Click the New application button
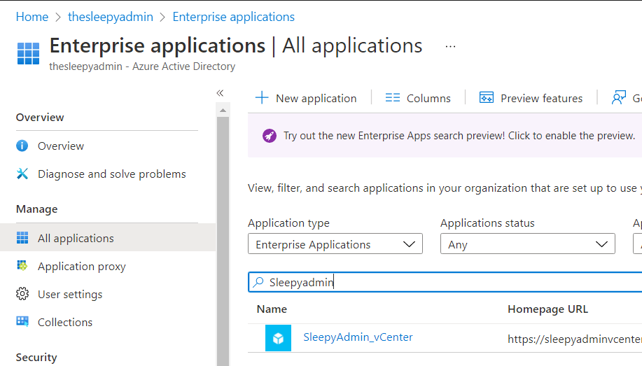The width and height of the screenshot is (642, 366). tap(306, 98)
